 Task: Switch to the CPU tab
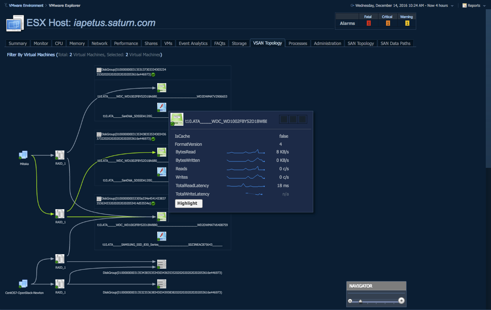click(59, 43)
